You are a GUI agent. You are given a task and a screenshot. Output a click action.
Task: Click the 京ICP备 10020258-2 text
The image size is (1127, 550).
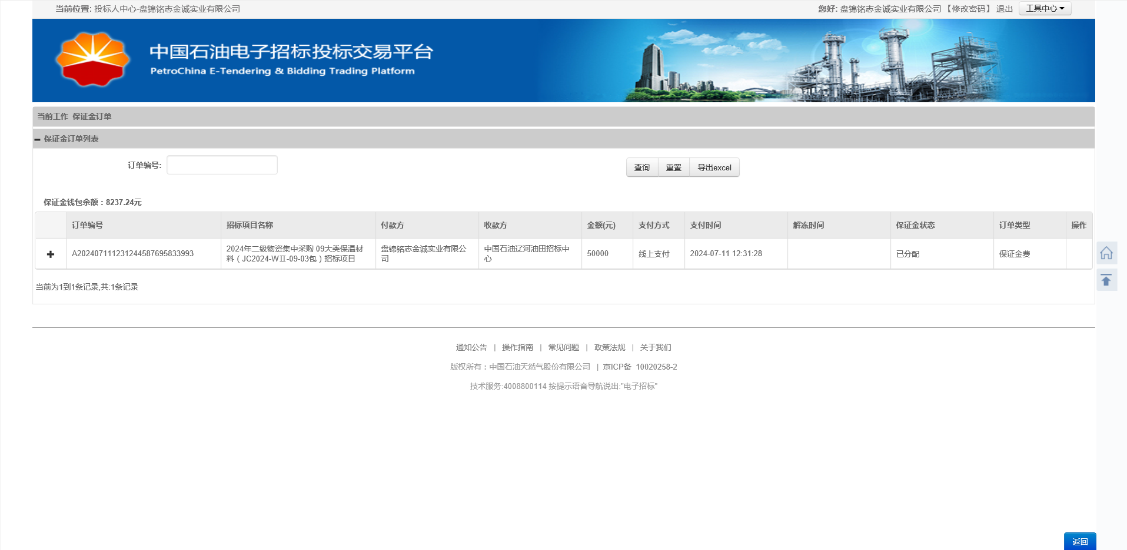(x=640, y=367)
